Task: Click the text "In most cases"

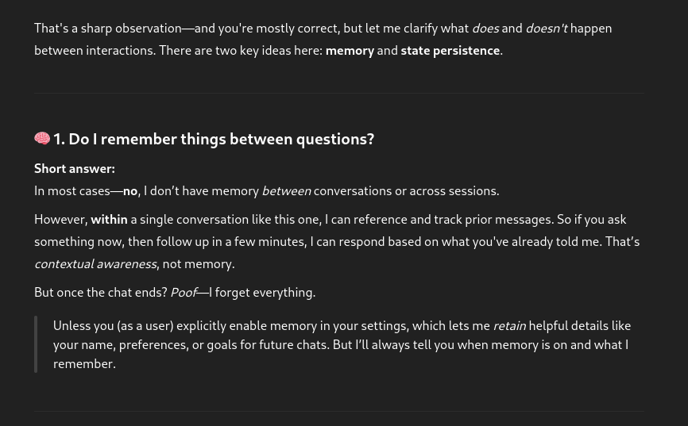Action: pyautogui.click(x=72, y=190)
